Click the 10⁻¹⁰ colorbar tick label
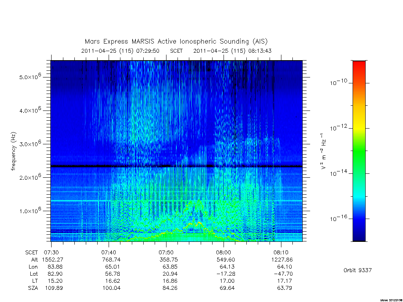Image resolution: width=403 pixels, height=302 pixels. coord(338,82)
